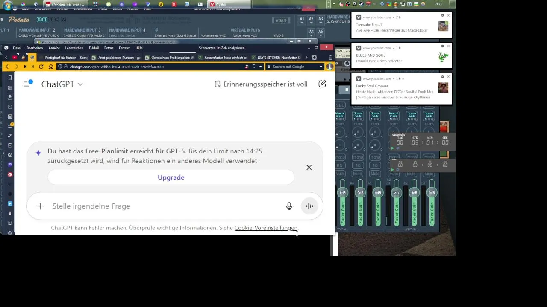This screenshot has height=307, width=547.
Task: Switch to Gemischtes Probierpaket tab
Action: coord(169,57)
